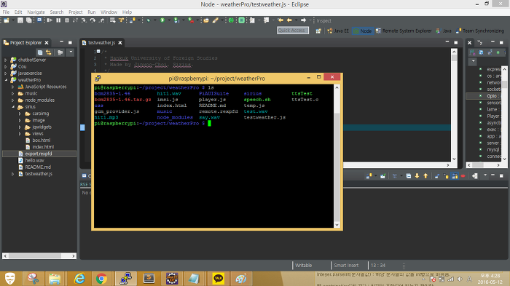Click the New file toolbar icon
The image size is (510, 286).
[6, 20]
